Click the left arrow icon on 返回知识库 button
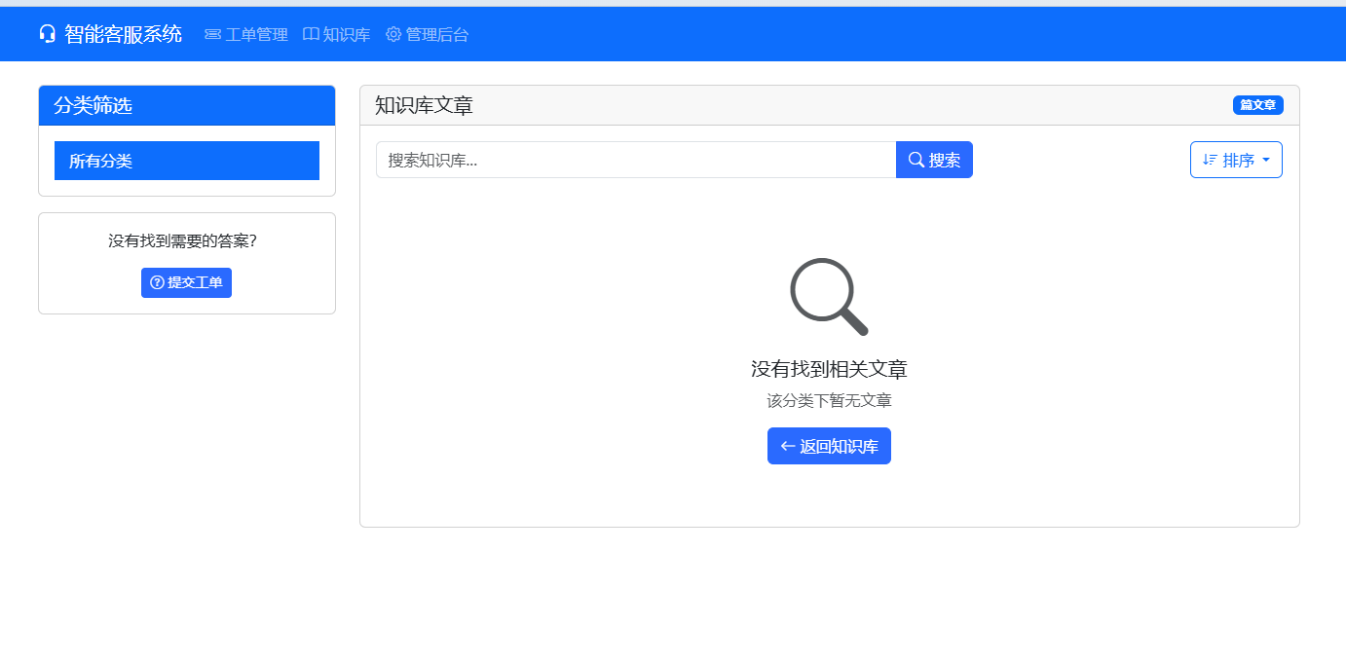1346x663 pixels. pos(786,445)
